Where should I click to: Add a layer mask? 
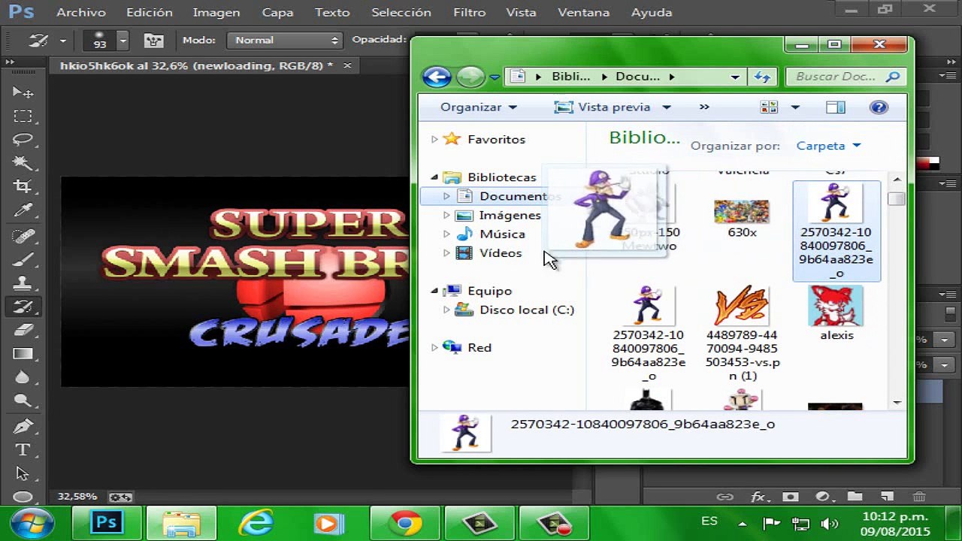click(x=790, y=497)
